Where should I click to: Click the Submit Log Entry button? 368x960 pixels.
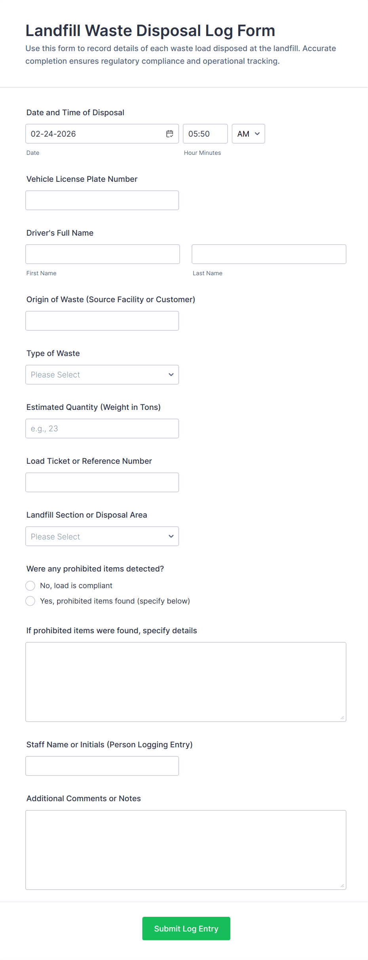(x=186, y=928)
